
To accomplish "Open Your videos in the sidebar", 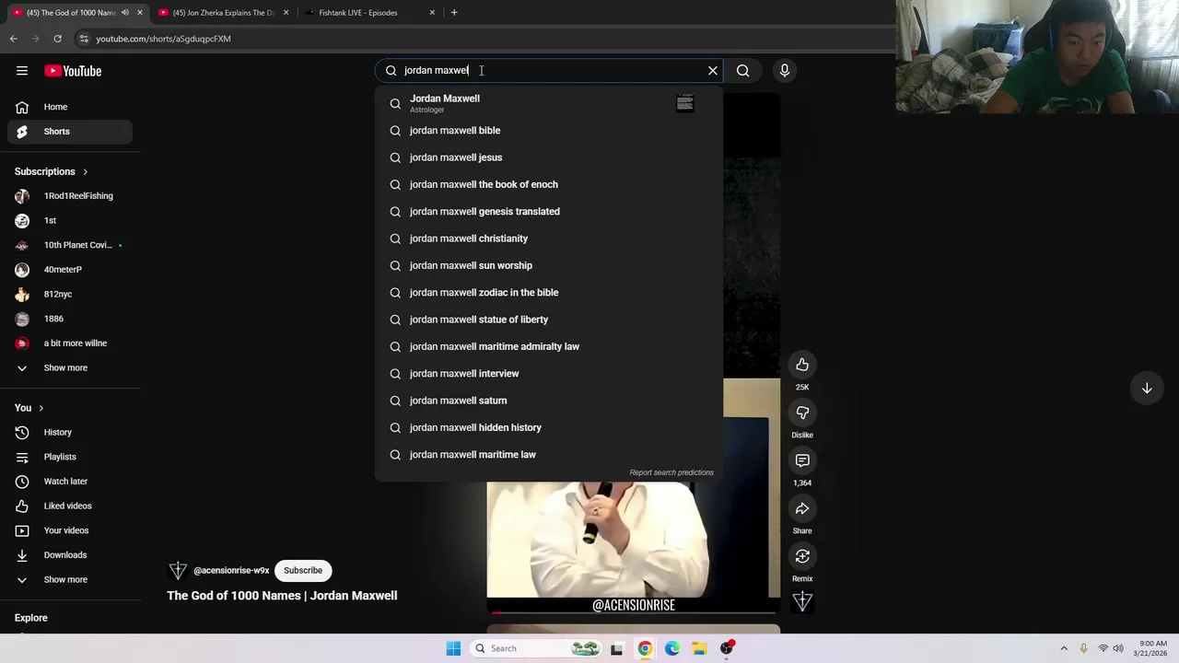I will click(70, 530).
